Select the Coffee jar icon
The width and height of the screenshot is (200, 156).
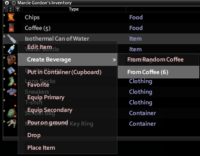pyautogui.click(x=11, y=28)
